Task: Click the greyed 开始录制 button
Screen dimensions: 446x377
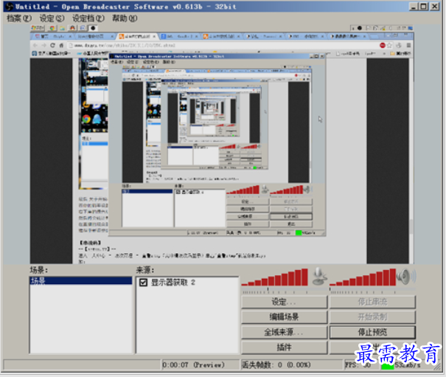Action: pyautogui.click(x=372, y=317)
